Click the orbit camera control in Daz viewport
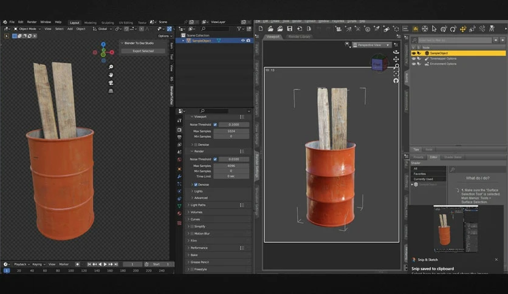The width and height of the screenshot is (508, 294). [x=396, y=52]
